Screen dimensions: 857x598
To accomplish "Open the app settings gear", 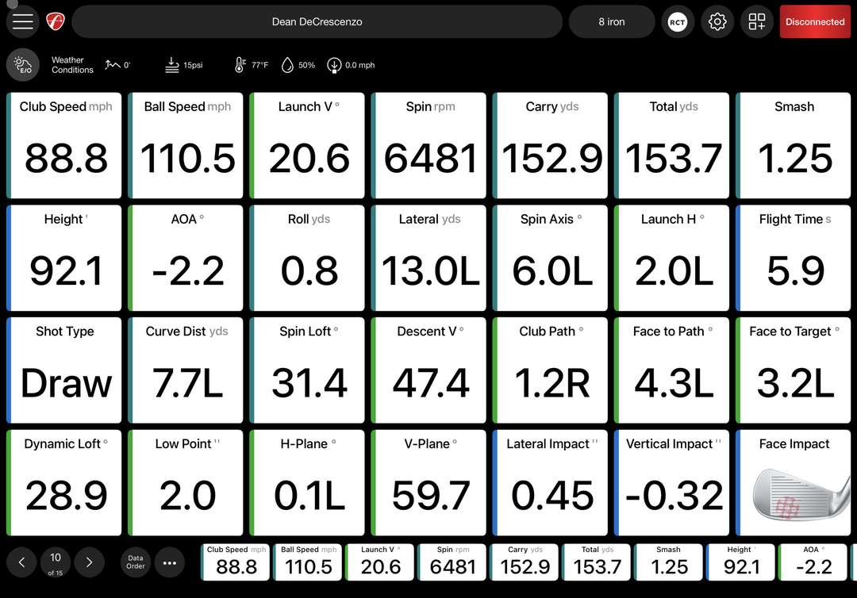I will [717, 21].
